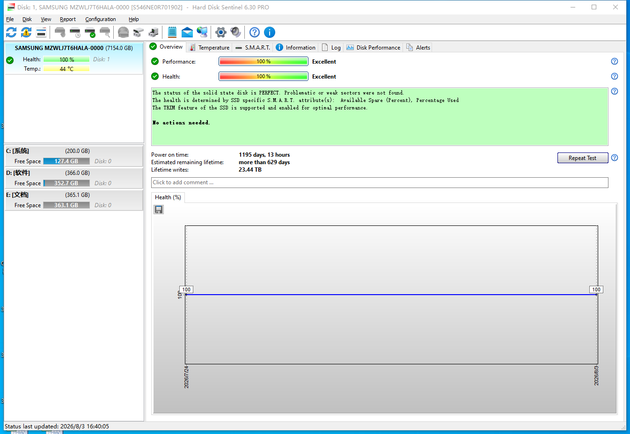Image resolution: width=630 pixels, height=434 pixels.
Task: Select the Overview tab
Action: 167,47
